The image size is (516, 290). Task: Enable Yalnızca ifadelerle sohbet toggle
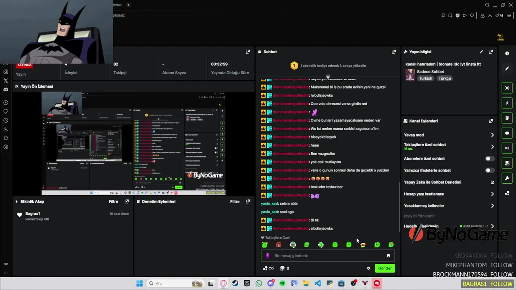[x=490, y=170]
